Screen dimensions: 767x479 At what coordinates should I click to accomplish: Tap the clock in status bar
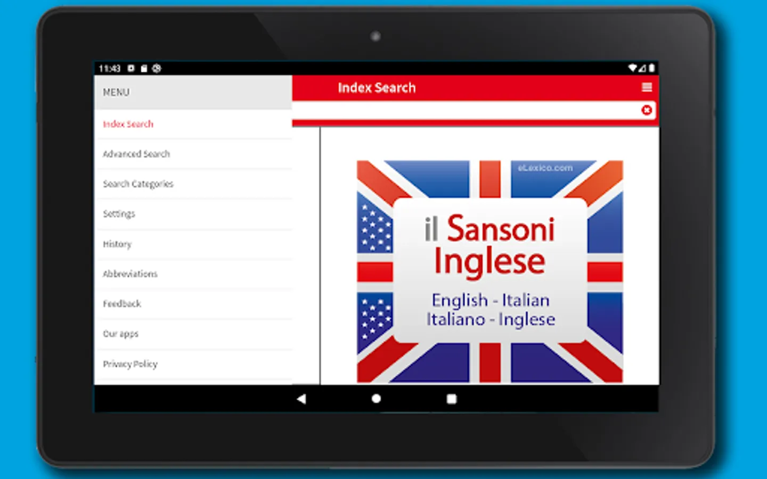(110, 69)
